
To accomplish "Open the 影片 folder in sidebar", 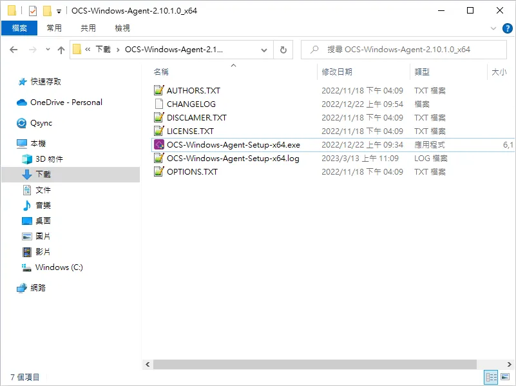I will click(x=43, y=252).
